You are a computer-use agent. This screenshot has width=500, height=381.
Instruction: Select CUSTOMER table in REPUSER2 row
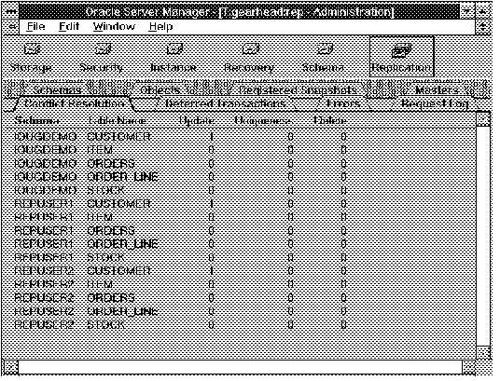[x=118, y=271]
